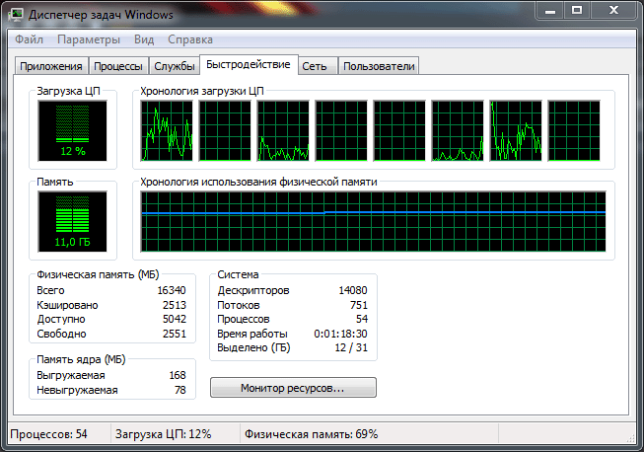Click the Дескрипторов value 14080
This screenshot has height=452, width=644.
pyautogui.click(x=353, y=290)
